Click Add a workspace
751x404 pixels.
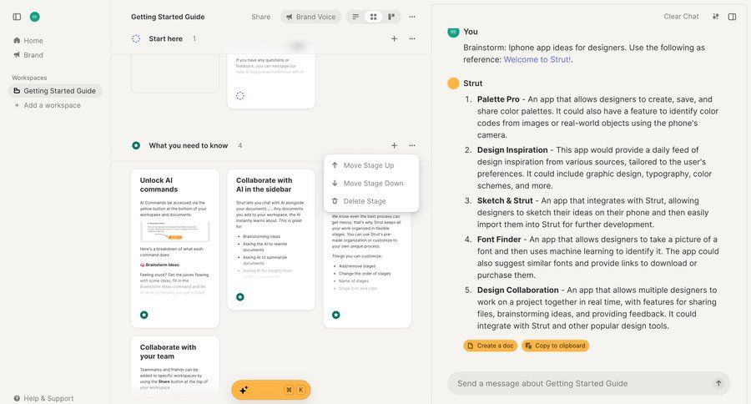(48, 105)
